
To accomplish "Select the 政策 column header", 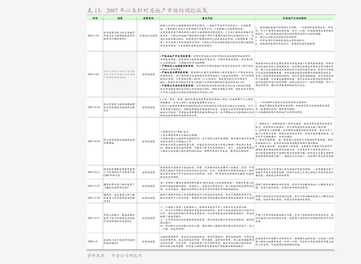I will point(120,18).
